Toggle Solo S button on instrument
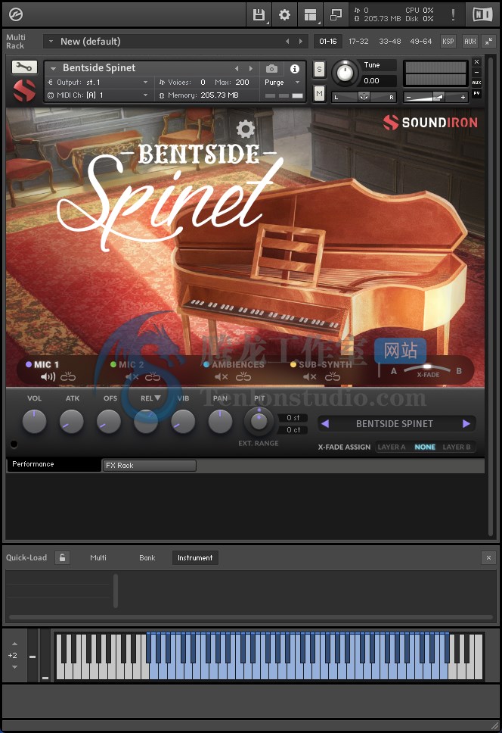Image resolution: width=502 pixels, height=733 pixels. pos(319,70)
